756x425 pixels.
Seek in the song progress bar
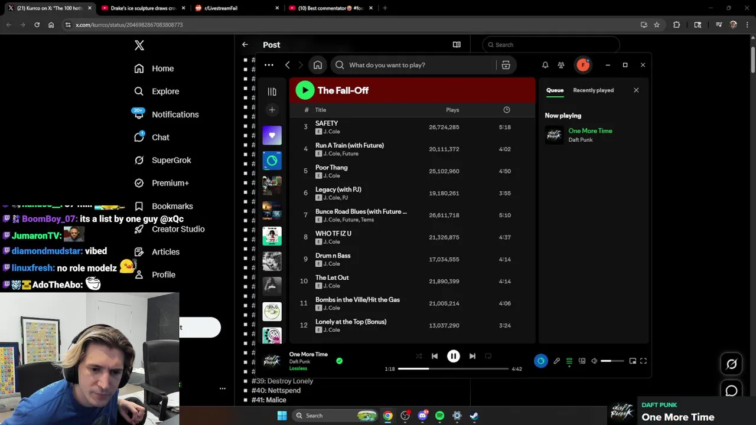(x=453, y=369)
